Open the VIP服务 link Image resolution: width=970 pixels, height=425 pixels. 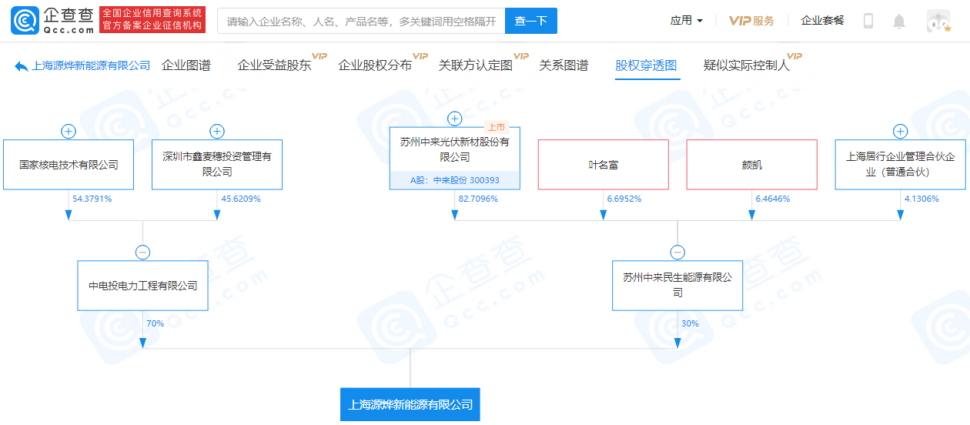point(751,21)
